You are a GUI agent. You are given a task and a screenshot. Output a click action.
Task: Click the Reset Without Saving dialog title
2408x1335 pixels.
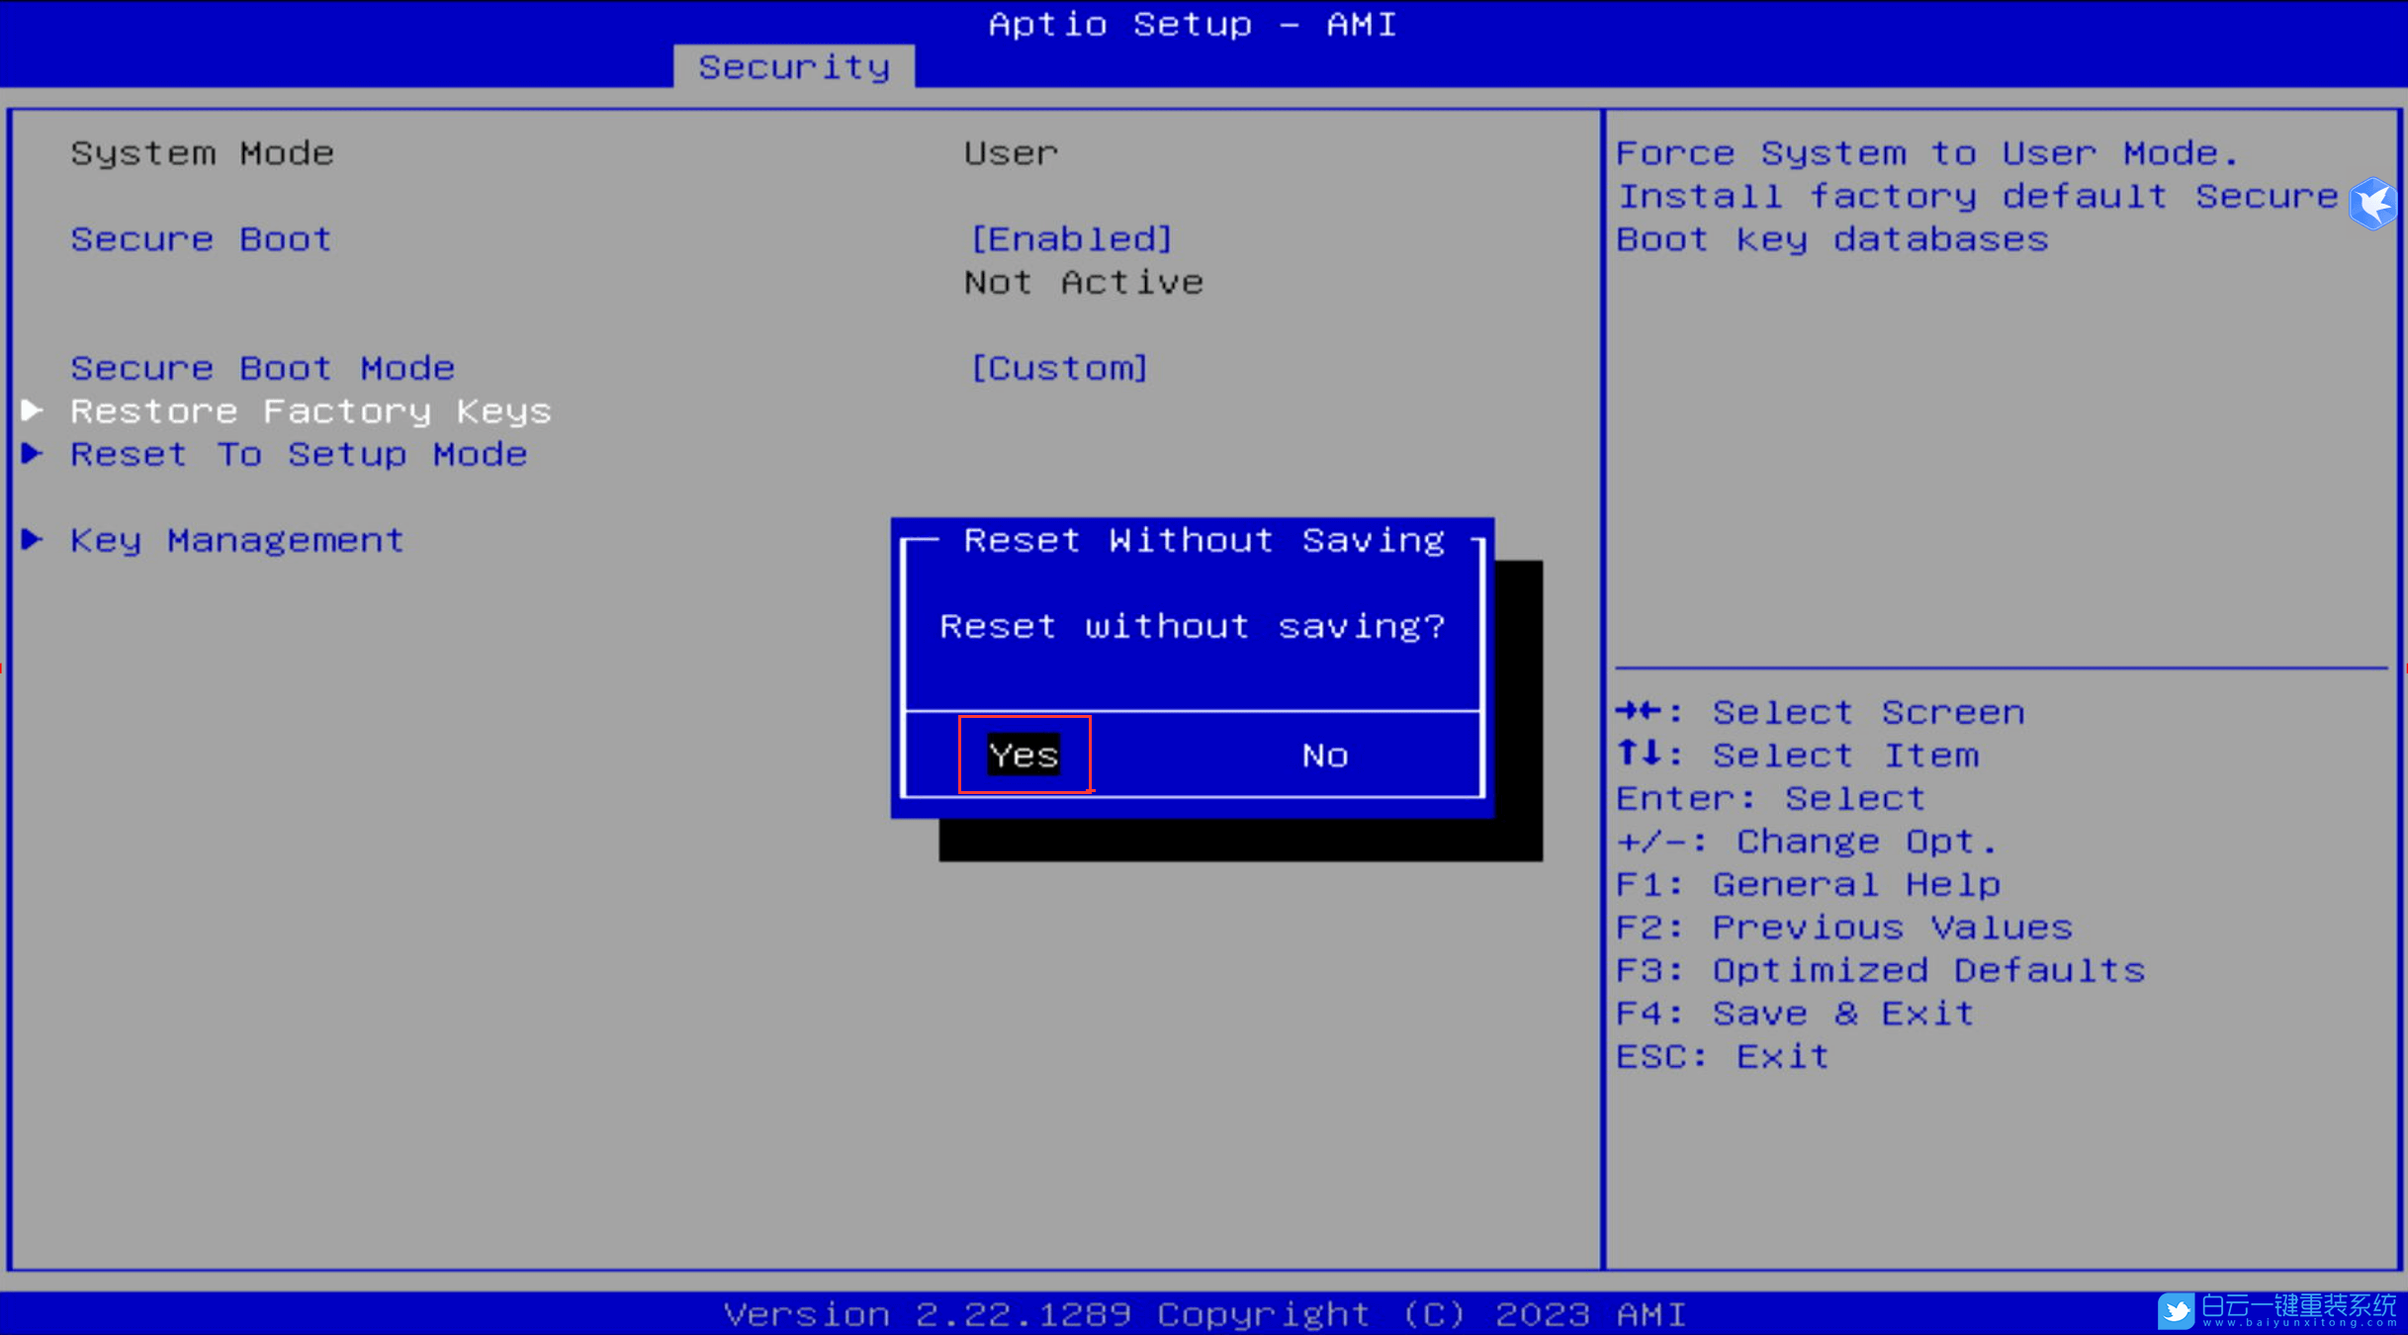1204,540
